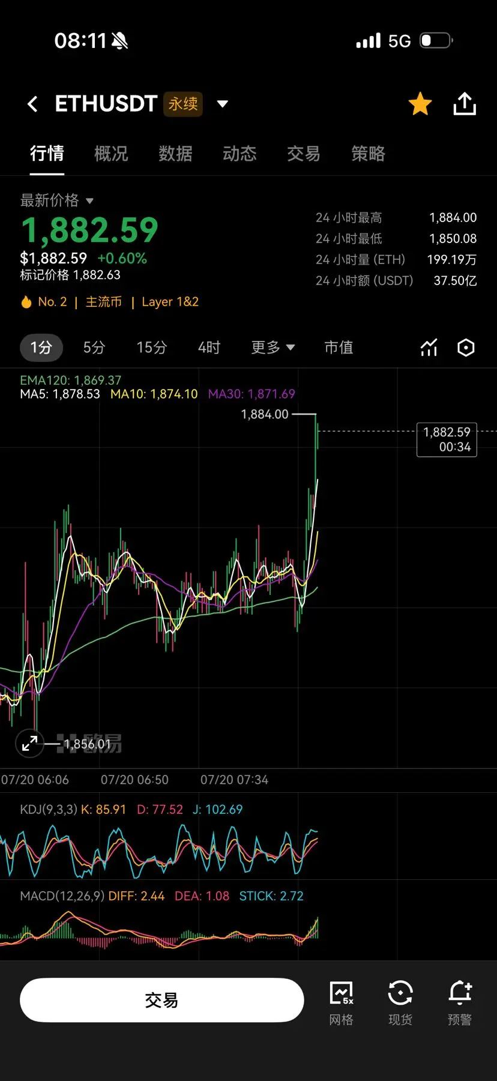Tap the KDJ(9,3,3) indicator label
497x1081 pixels.
[x=49, y=809]
